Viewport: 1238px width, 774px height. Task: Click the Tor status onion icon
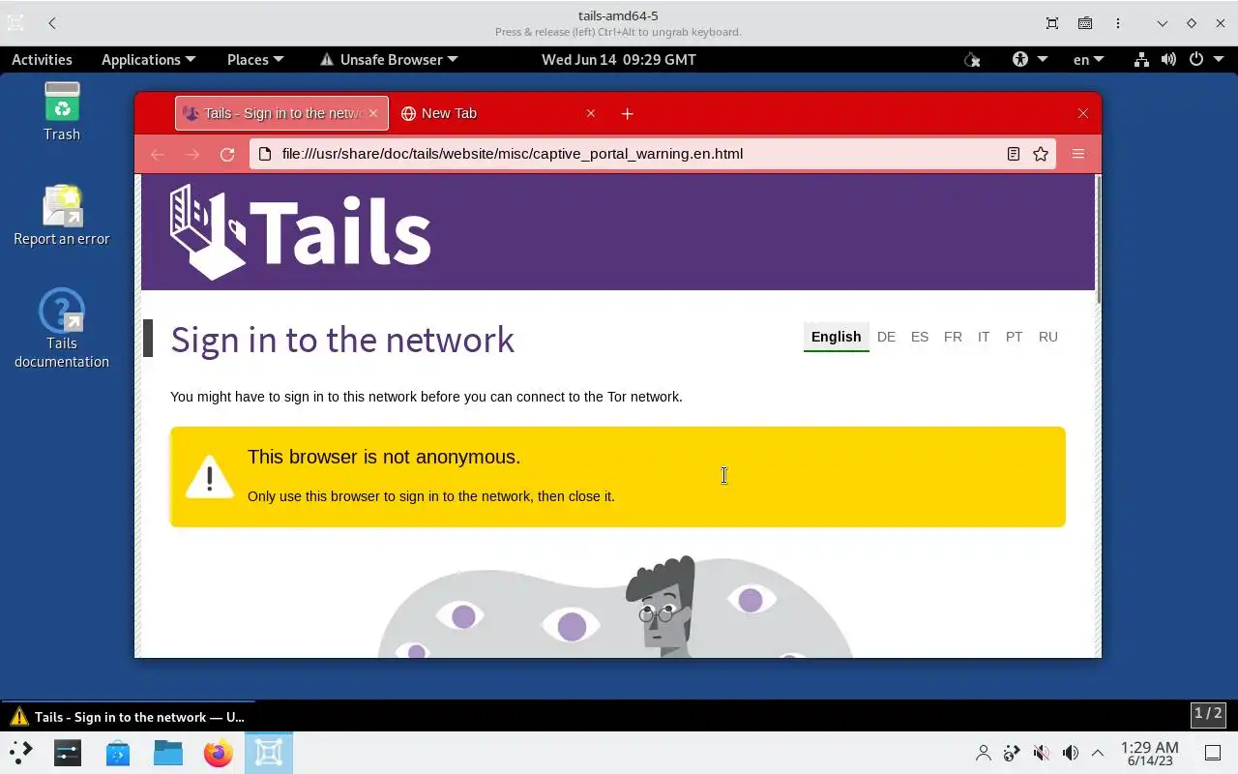point(973,59)
